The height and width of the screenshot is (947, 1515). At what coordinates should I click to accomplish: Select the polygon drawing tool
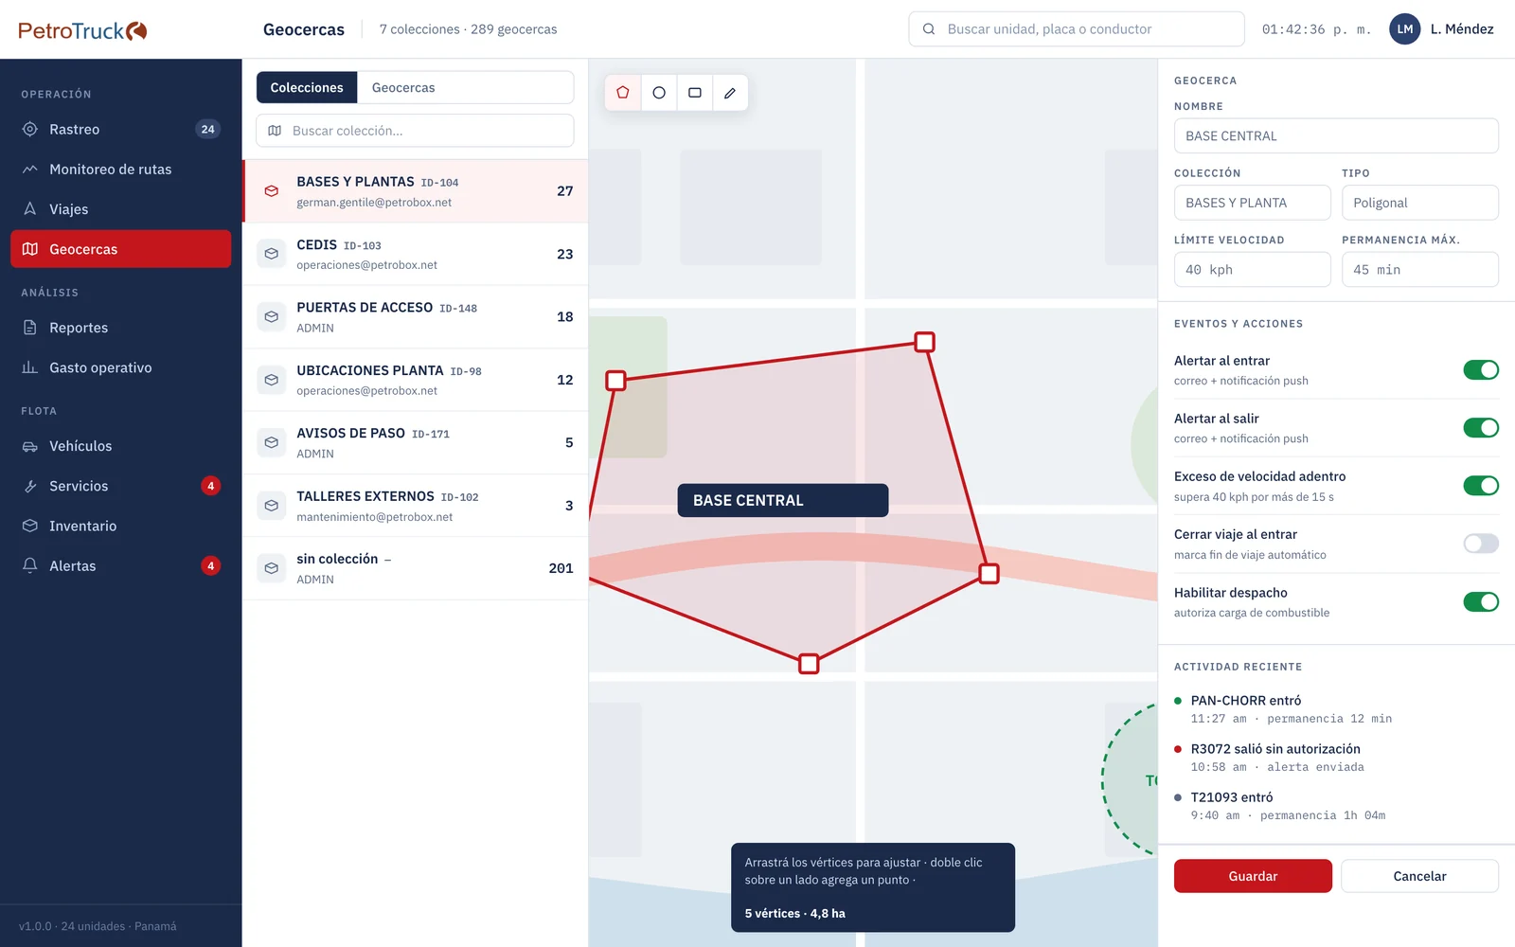click(x=623, y=93)
